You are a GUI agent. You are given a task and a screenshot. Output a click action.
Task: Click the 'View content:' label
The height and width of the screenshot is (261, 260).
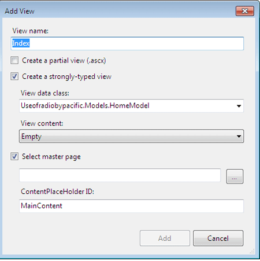[x=42, y=123]
